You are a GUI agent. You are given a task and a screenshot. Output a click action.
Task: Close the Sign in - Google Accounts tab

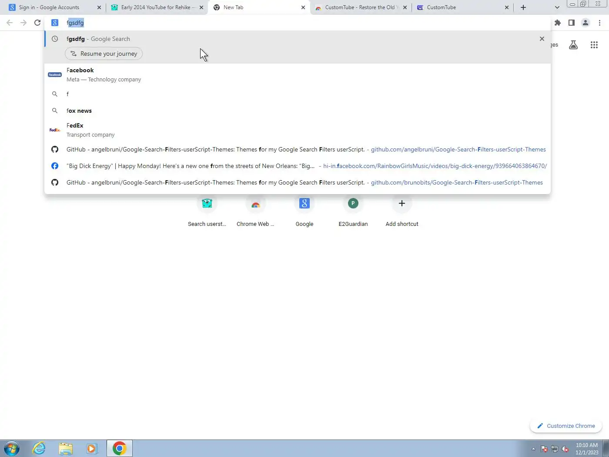99,7
